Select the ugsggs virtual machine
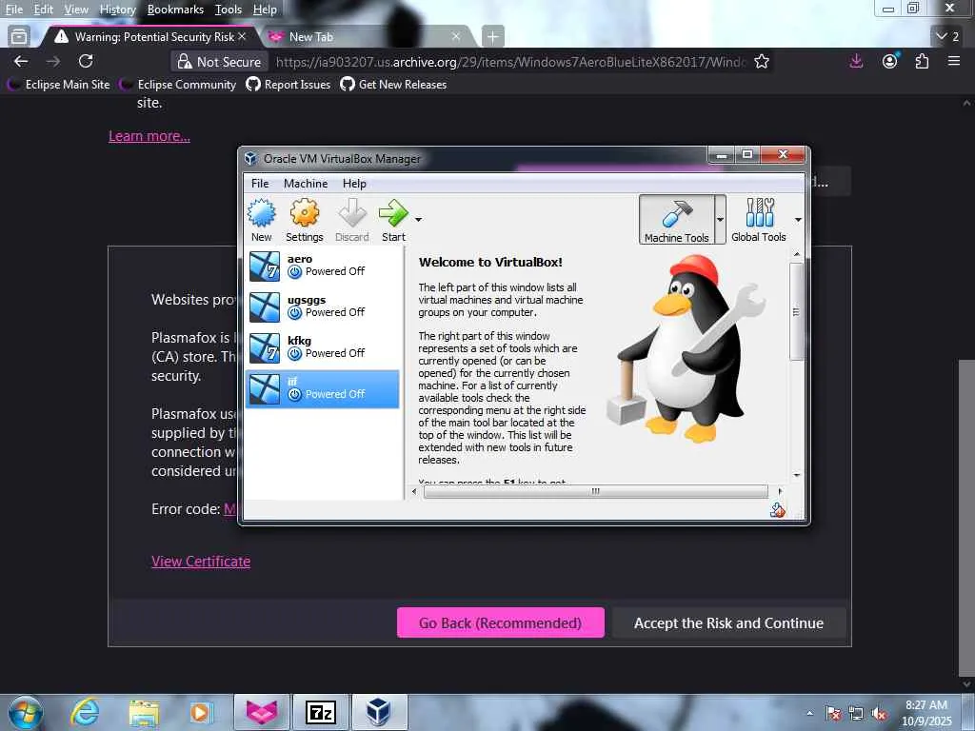 322,306
